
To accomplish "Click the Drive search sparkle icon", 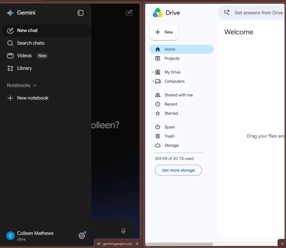I will click(x=227, y=12).
